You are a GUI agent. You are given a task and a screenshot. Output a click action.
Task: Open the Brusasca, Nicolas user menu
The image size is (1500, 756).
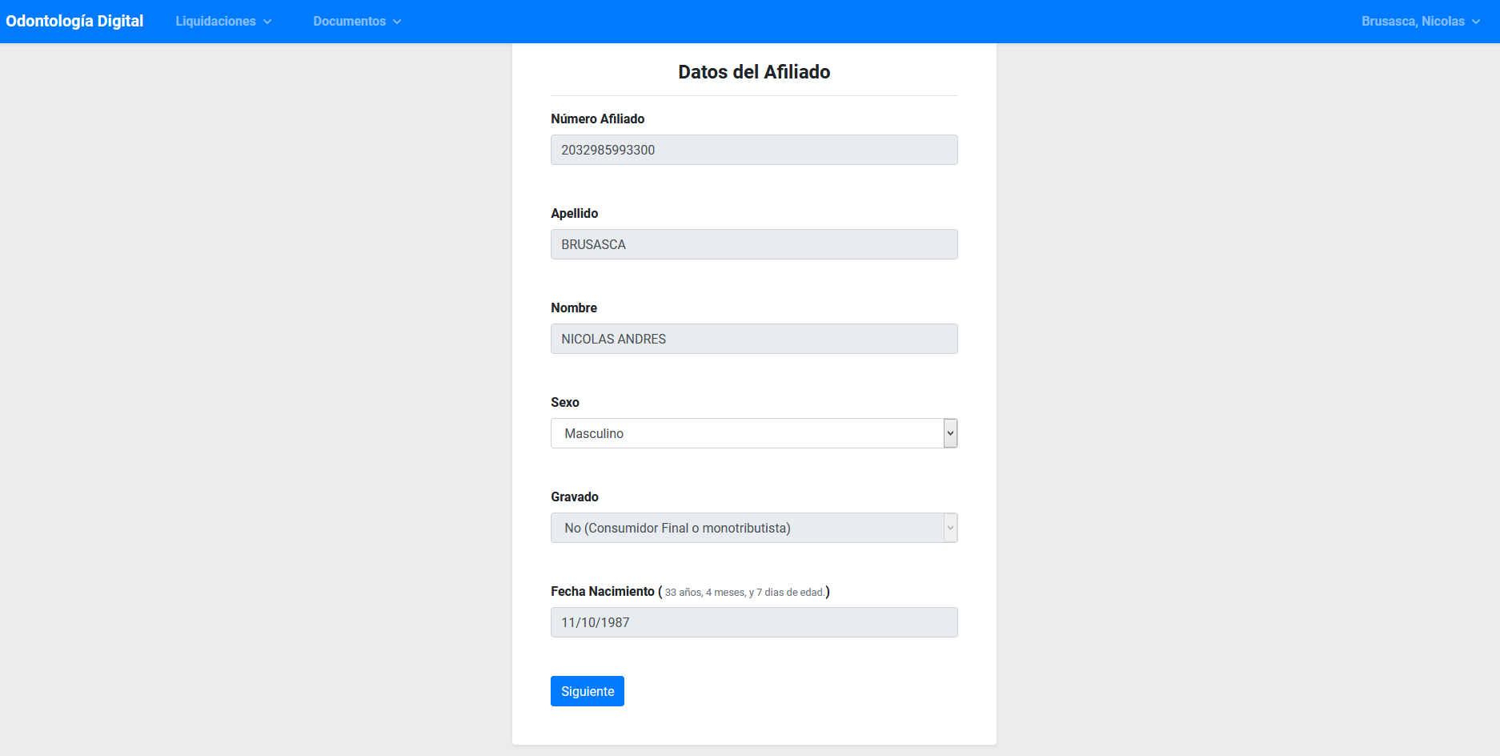1413,22
